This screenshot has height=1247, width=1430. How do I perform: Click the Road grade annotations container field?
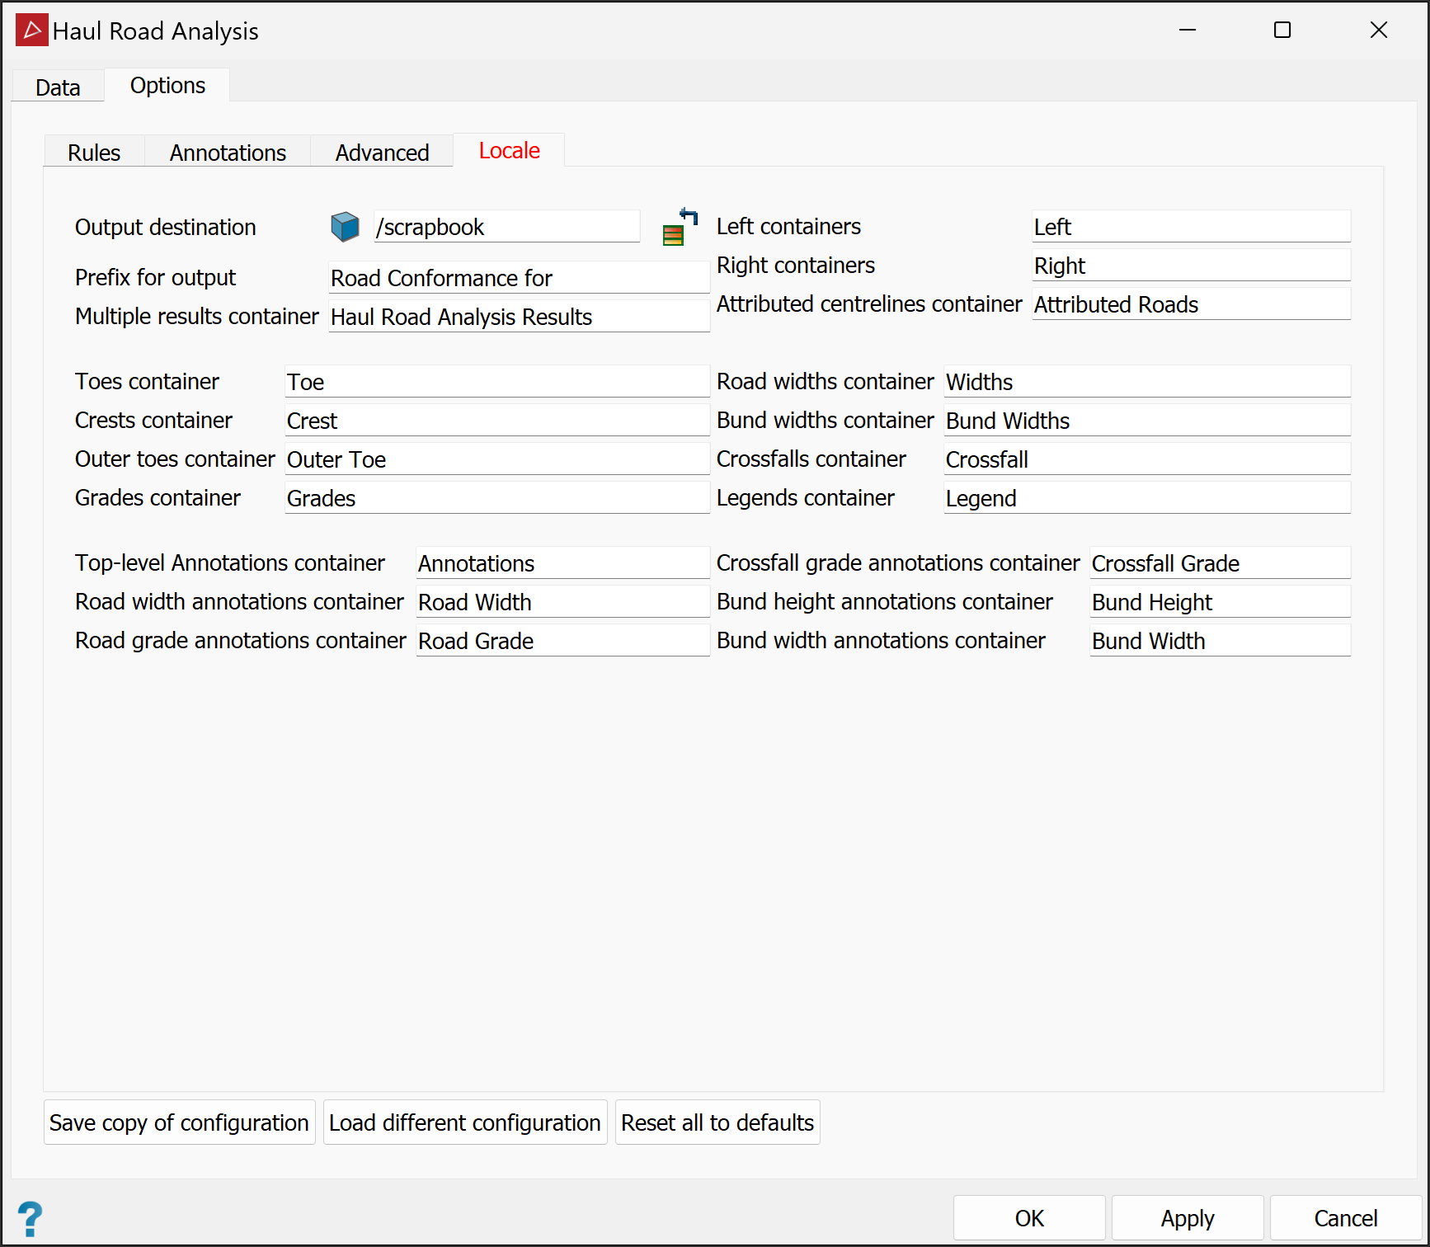click(x=562, y=641)
